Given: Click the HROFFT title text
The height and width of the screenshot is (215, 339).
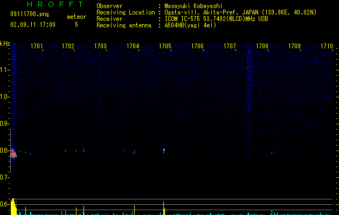Looking at the screenshot, I should coord(55,4).
